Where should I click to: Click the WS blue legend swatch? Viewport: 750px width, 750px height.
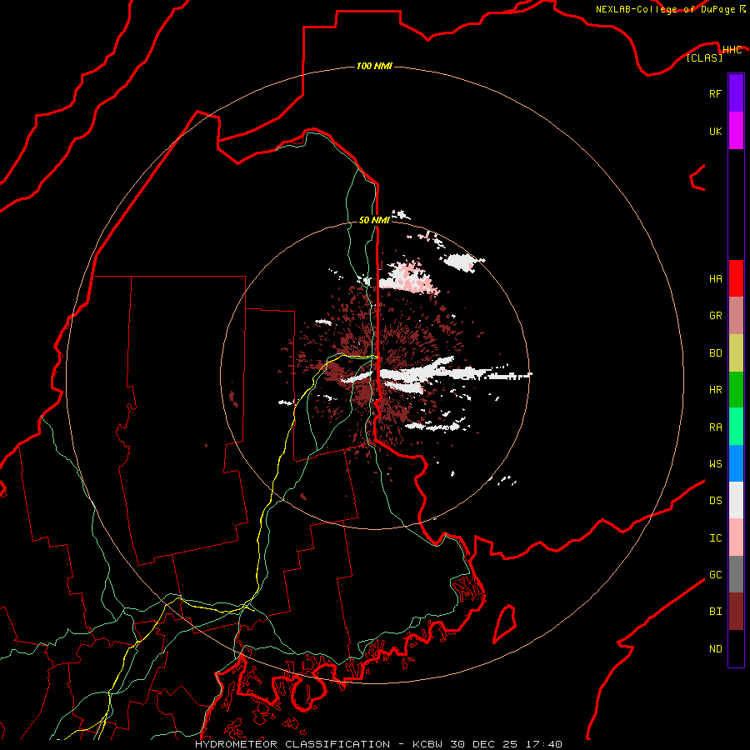tap(736, 463)
